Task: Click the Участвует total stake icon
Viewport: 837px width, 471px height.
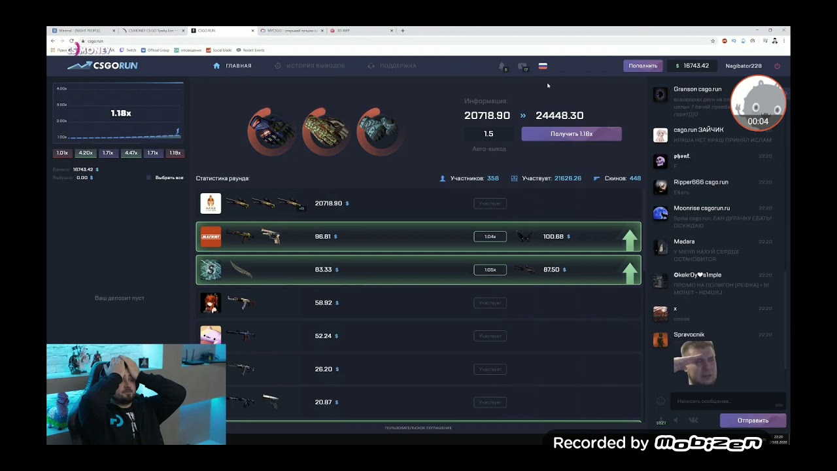Action: 514,178
